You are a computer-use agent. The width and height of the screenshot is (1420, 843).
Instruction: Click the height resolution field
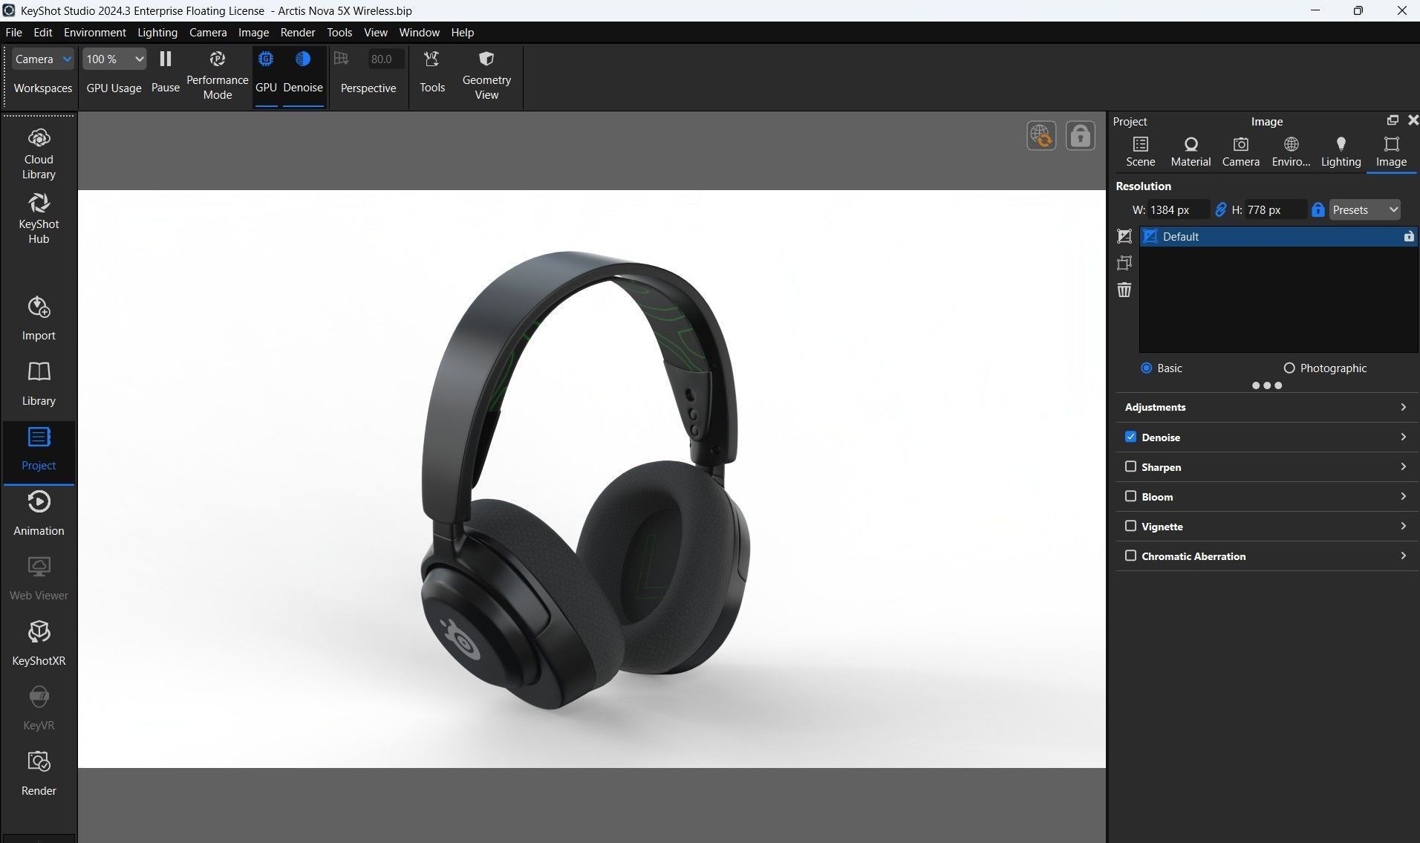pyautogui.click(x=1276, y=210)
